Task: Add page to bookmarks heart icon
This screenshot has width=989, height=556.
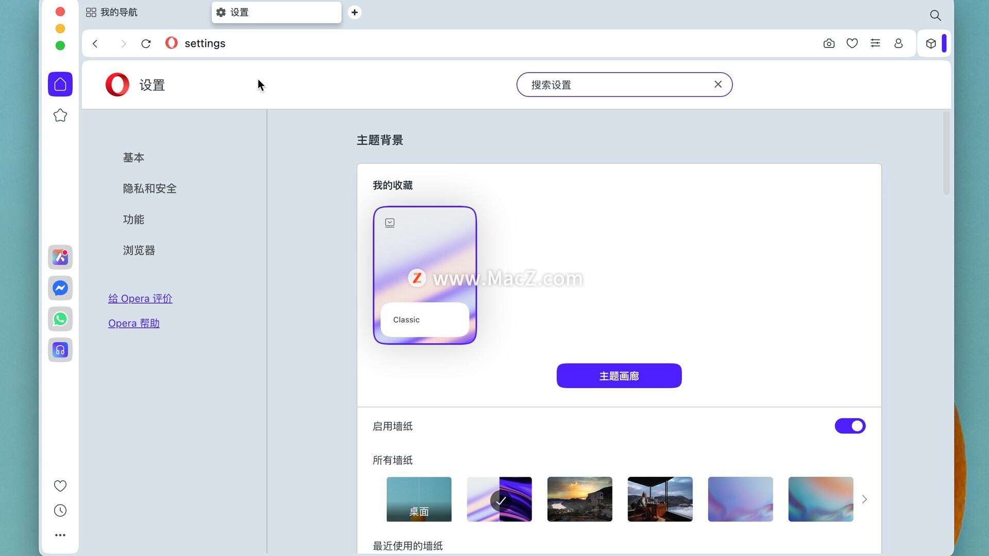Action: click(852, 43)
